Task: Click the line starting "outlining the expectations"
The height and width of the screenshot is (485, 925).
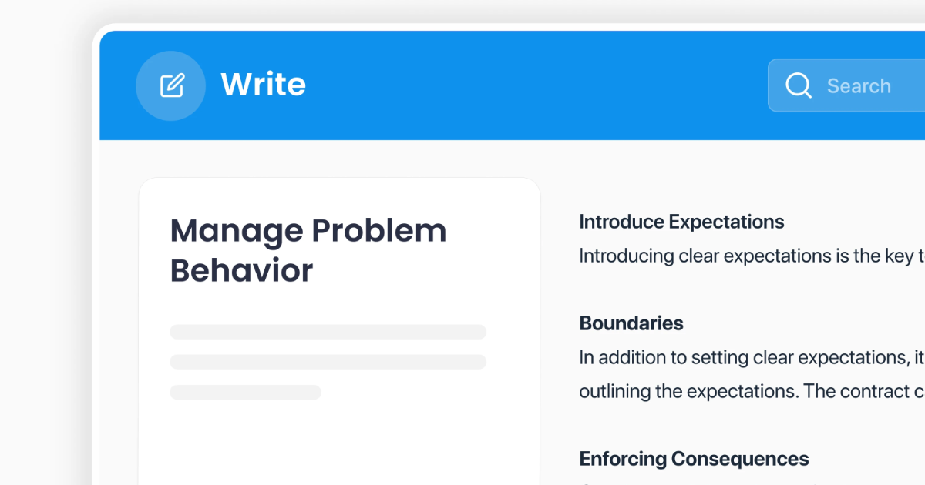Action: tap(752, 392)
